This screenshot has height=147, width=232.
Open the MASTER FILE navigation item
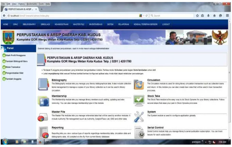tap(79, 24)
